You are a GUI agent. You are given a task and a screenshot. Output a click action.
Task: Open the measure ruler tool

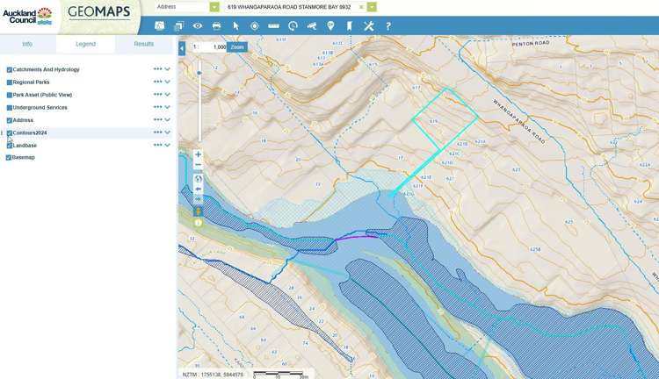pos(274,26)
